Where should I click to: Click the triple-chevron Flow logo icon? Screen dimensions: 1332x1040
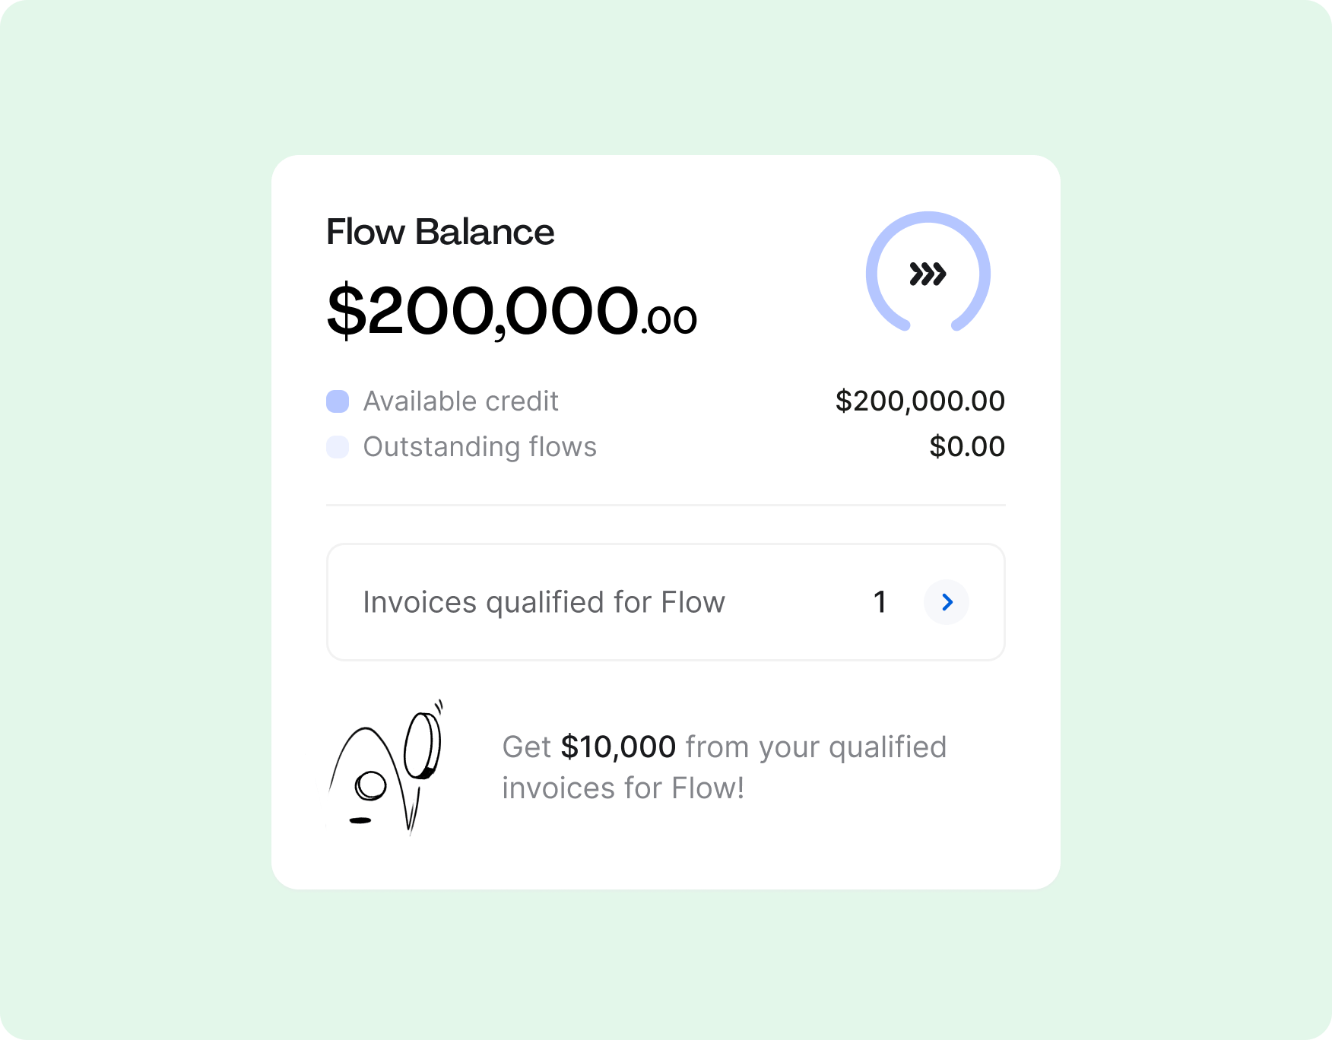click(x=928, y=274)
